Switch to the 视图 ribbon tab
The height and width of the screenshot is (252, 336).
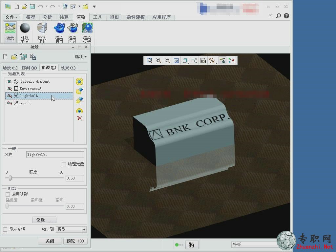click(114, 17)
